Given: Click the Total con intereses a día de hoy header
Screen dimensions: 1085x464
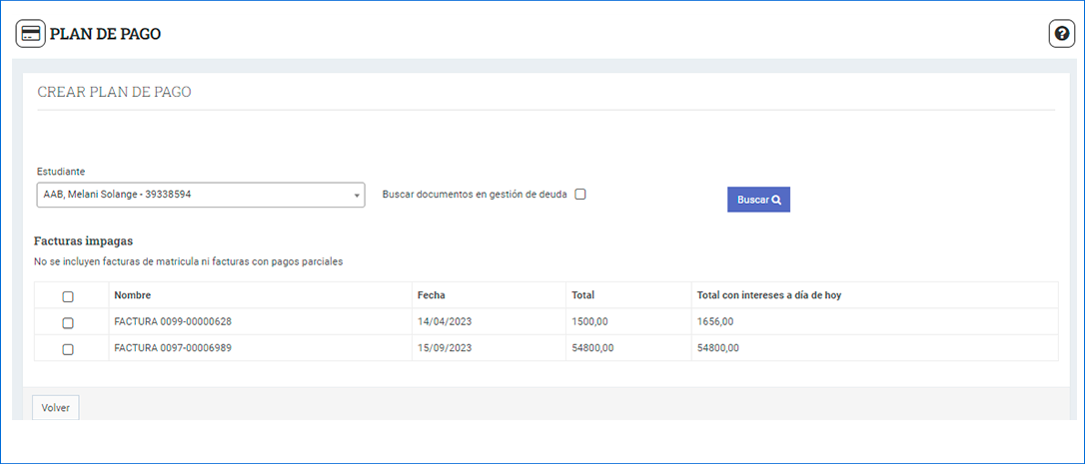Looking at the screenshot, I should click(774, 295).
